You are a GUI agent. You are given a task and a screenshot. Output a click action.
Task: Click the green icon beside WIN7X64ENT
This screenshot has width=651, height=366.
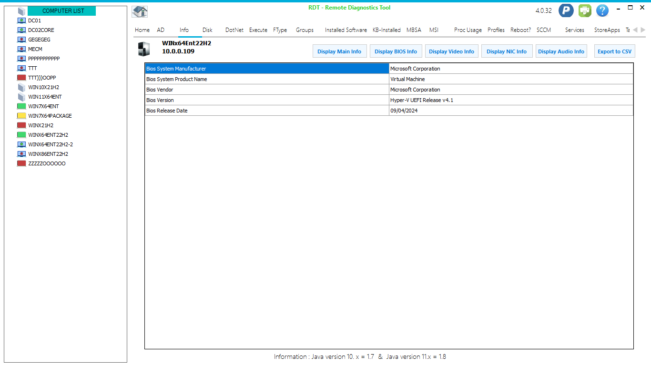(21, 106)
